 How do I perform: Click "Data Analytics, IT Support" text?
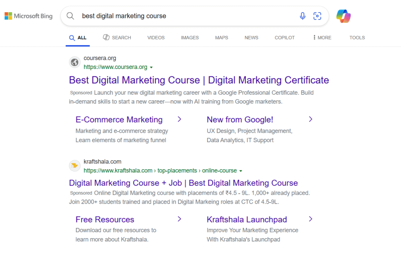tap(240, 140)
